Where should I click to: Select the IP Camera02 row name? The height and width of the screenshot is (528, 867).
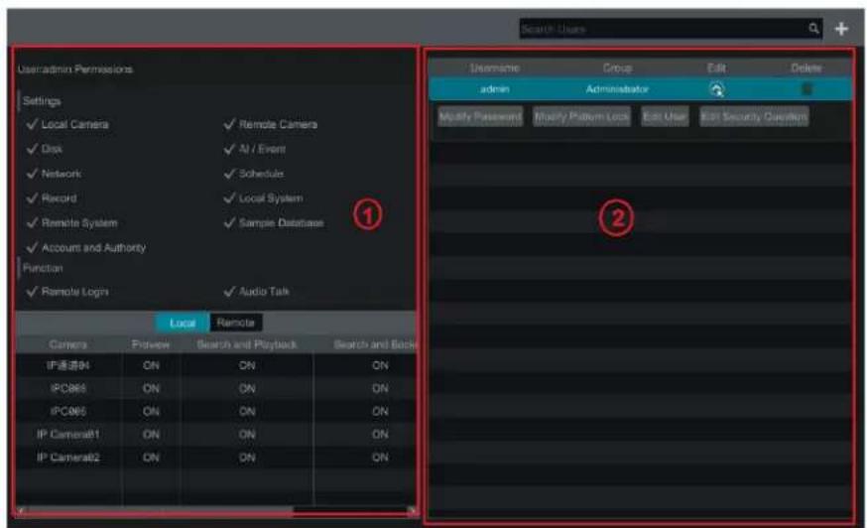click(68, 458)
